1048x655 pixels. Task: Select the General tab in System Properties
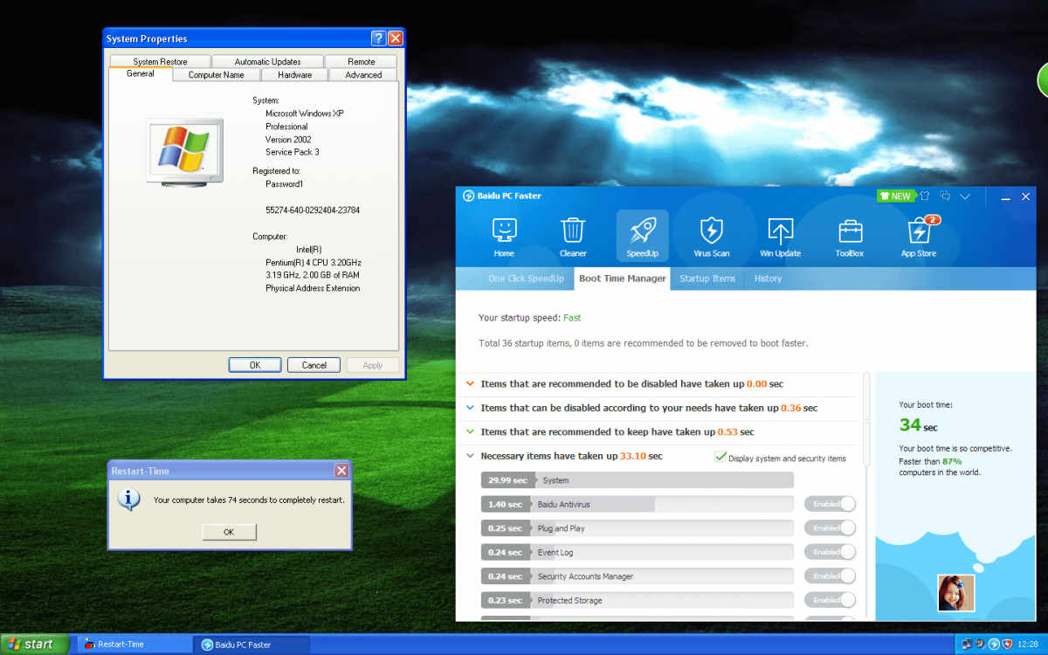click(141, 73)
